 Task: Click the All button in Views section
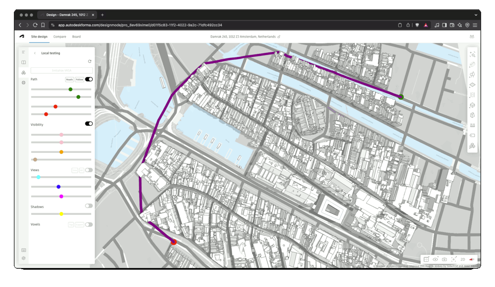click(81, 170)
